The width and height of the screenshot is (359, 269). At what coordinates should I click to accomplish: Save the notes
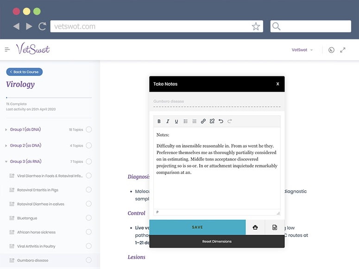click(197, 227)
